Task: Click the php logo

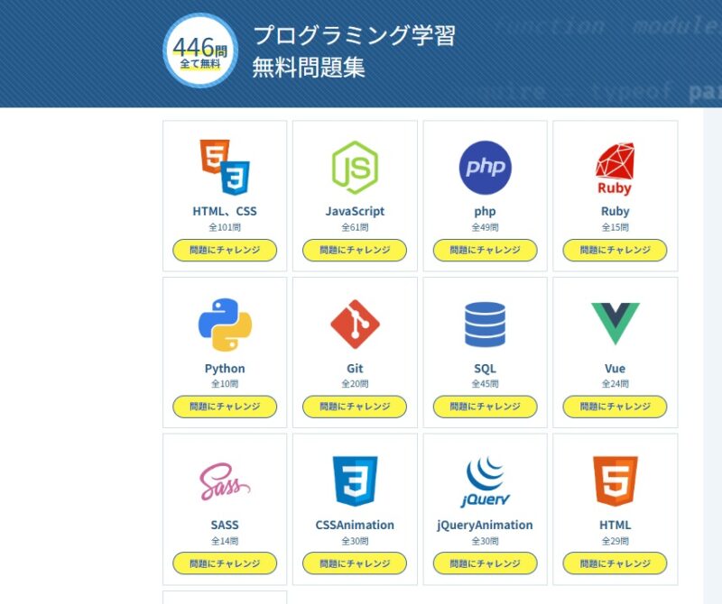Action: click(x=485, y=168)
